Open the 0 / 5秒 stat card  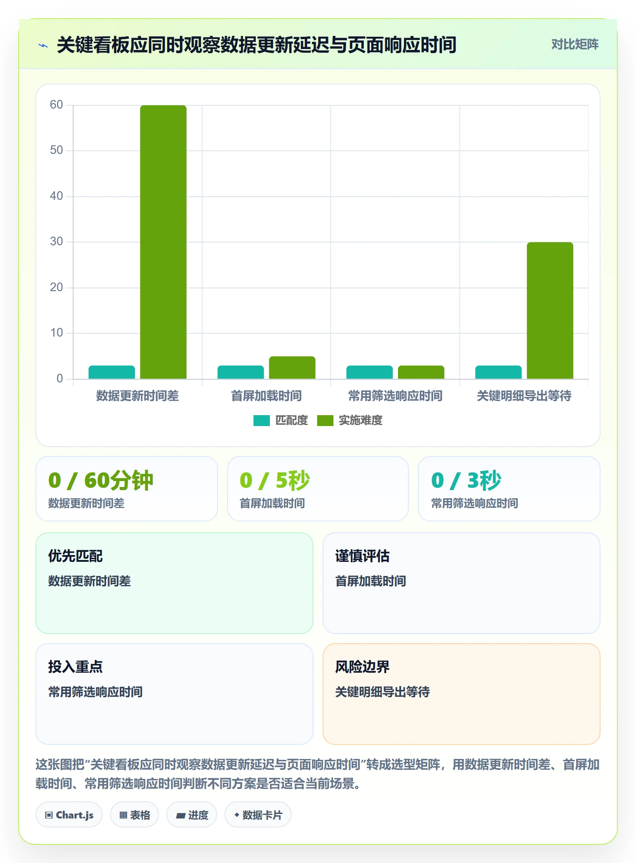click(318, 489)
